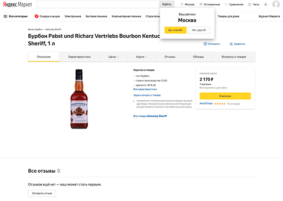This screenshot has height=201, width=283.
Task: Click the Оставить отзыв button
Action: [42, 193]
